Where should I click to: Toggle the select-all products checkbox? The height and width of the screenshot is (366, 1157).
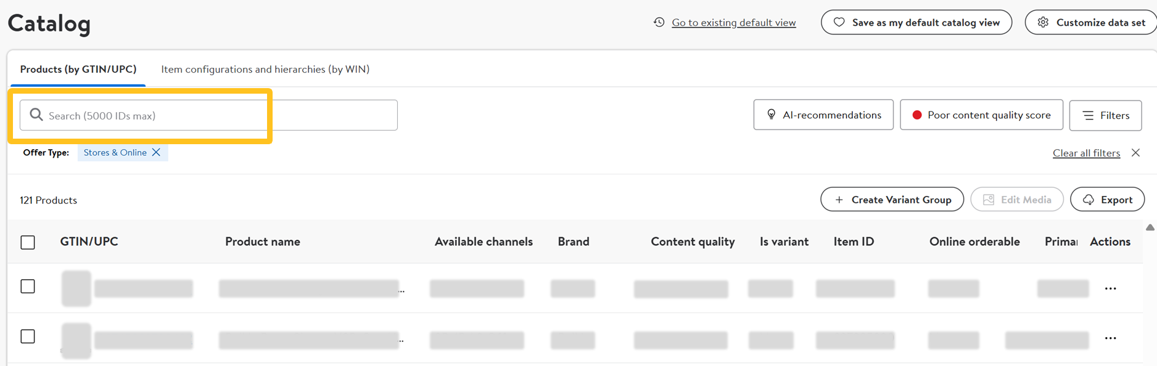[x=28, y=242]
